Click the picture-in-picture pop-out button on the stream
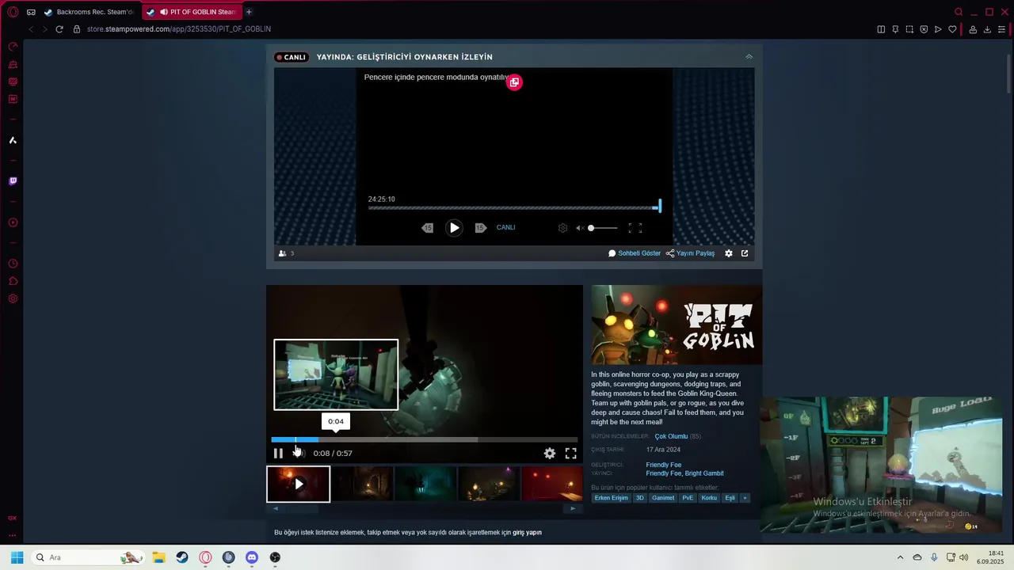This screenshot has width=1014, height=570. (514, 82)
